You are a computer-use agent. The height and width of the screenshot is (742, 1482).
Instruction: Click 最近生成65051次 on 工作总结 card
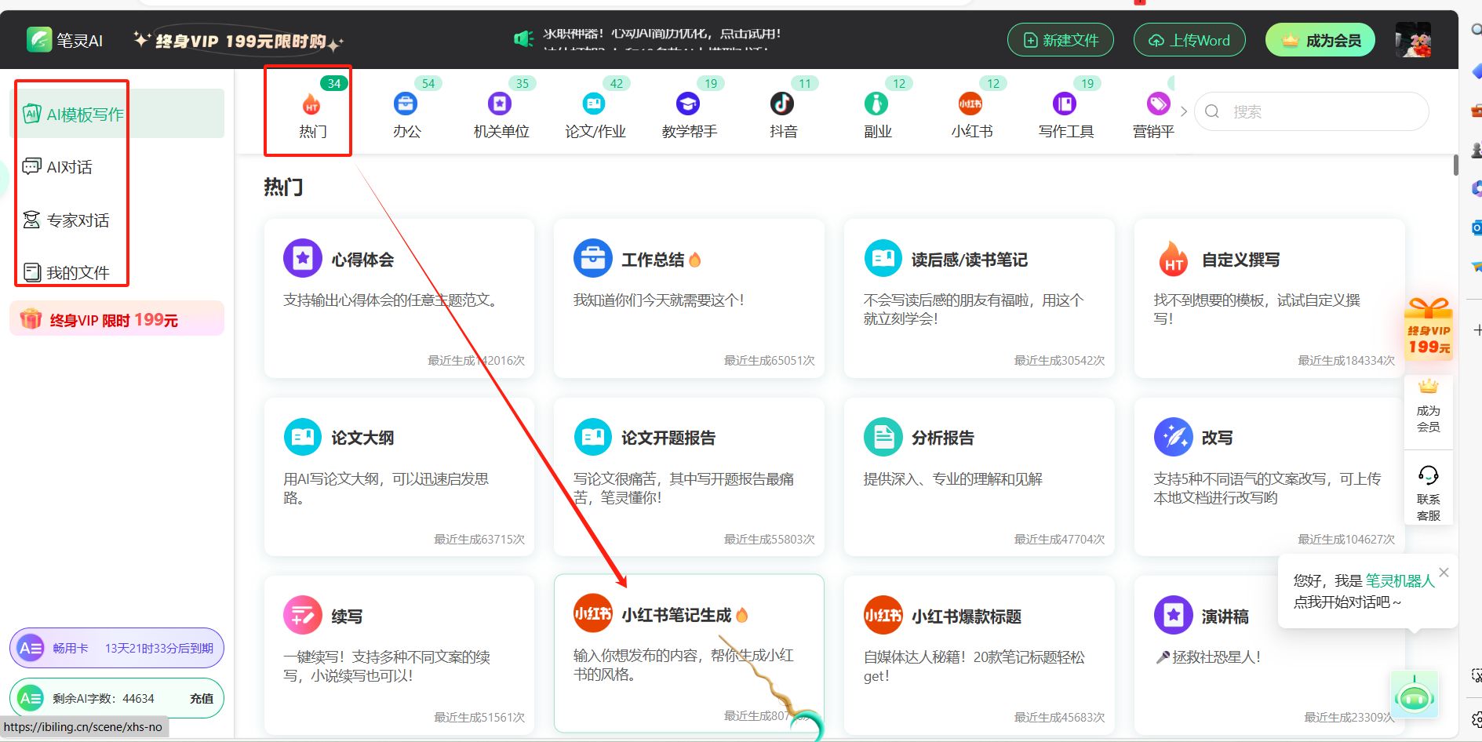coord(769,360)
